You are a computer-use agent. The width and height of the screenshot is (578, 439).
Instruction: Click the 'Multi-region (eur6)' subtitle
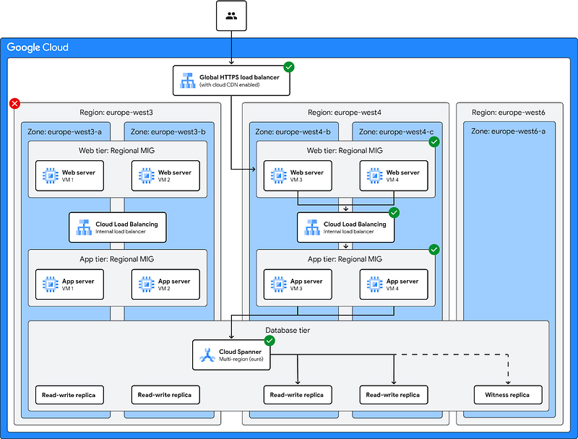(241, 359)
